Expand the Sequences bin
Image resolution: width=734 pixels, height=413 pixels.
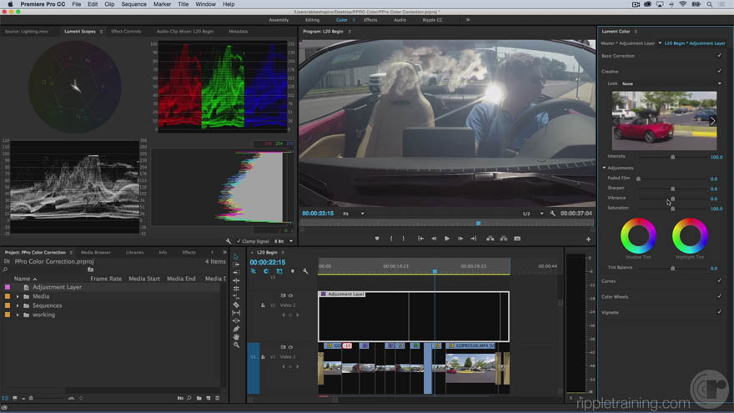[18, 305]
